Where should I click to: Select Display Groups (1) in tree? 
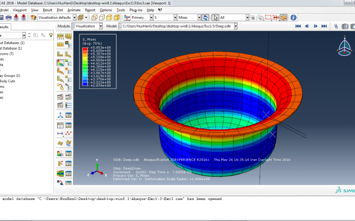point(10,76)
